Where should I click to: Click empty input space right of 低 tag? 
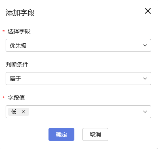tap(86, 112)
